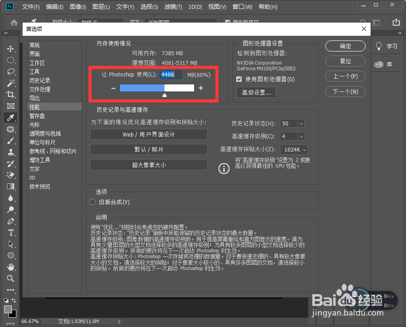Click the memory amount input field 4466
Screen dimensions: 406x327
point(171,75)
